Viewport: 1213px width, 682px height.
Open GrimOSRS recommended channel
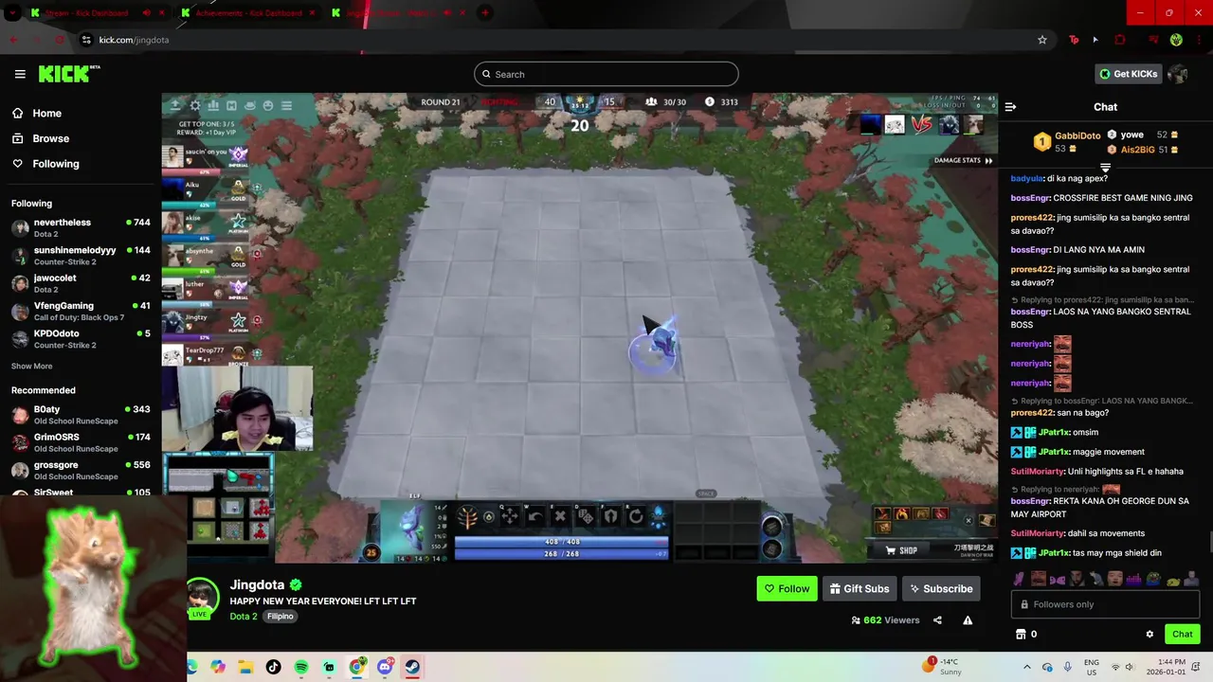tap(80, 442)
